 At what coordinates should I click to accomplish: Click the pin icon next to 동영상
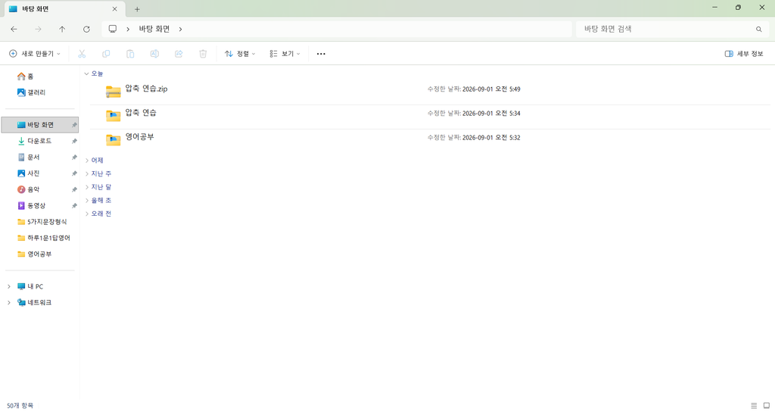(74, 206)
